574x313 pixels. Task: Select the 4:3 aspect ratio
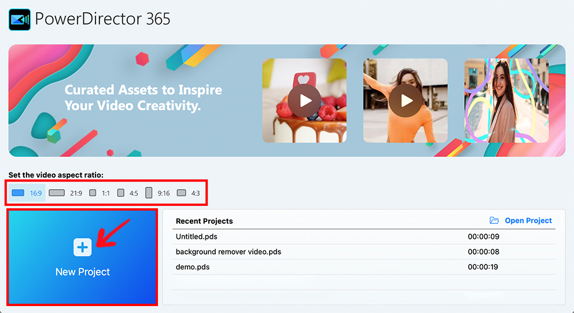point(188,193)
